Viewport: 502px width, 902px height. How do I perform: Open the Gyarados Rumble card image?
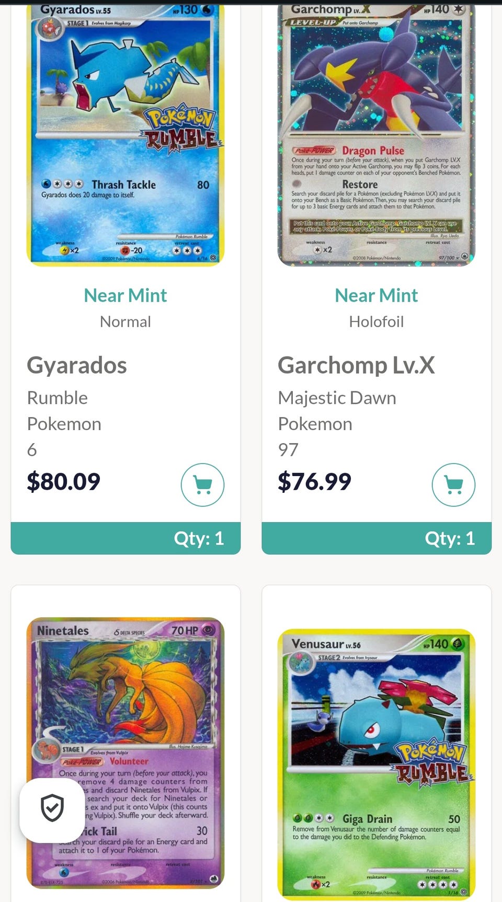pyautogui.click(x=125, y=134)
